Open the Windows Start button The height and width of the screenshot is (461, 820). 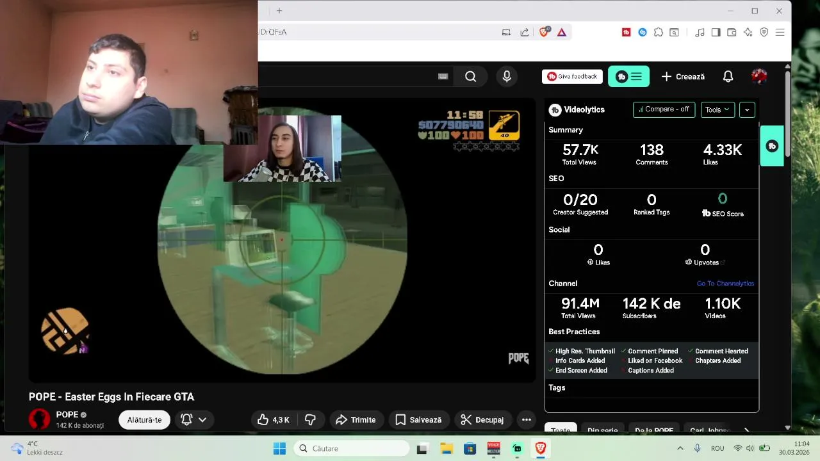(280, 448)
